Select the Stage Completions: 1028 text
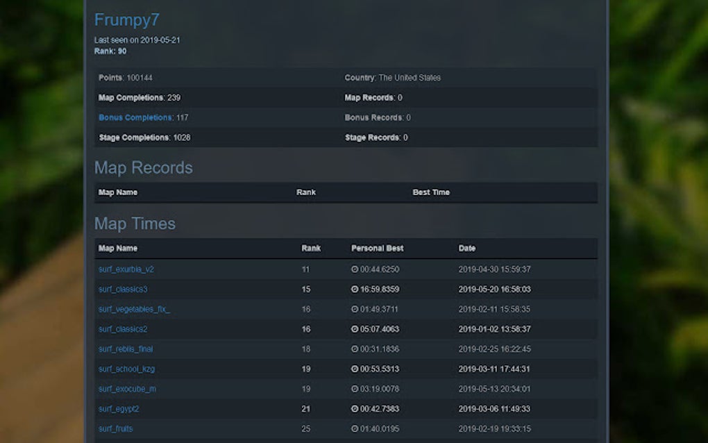The image size is (708, 443). tap(144, 137)
